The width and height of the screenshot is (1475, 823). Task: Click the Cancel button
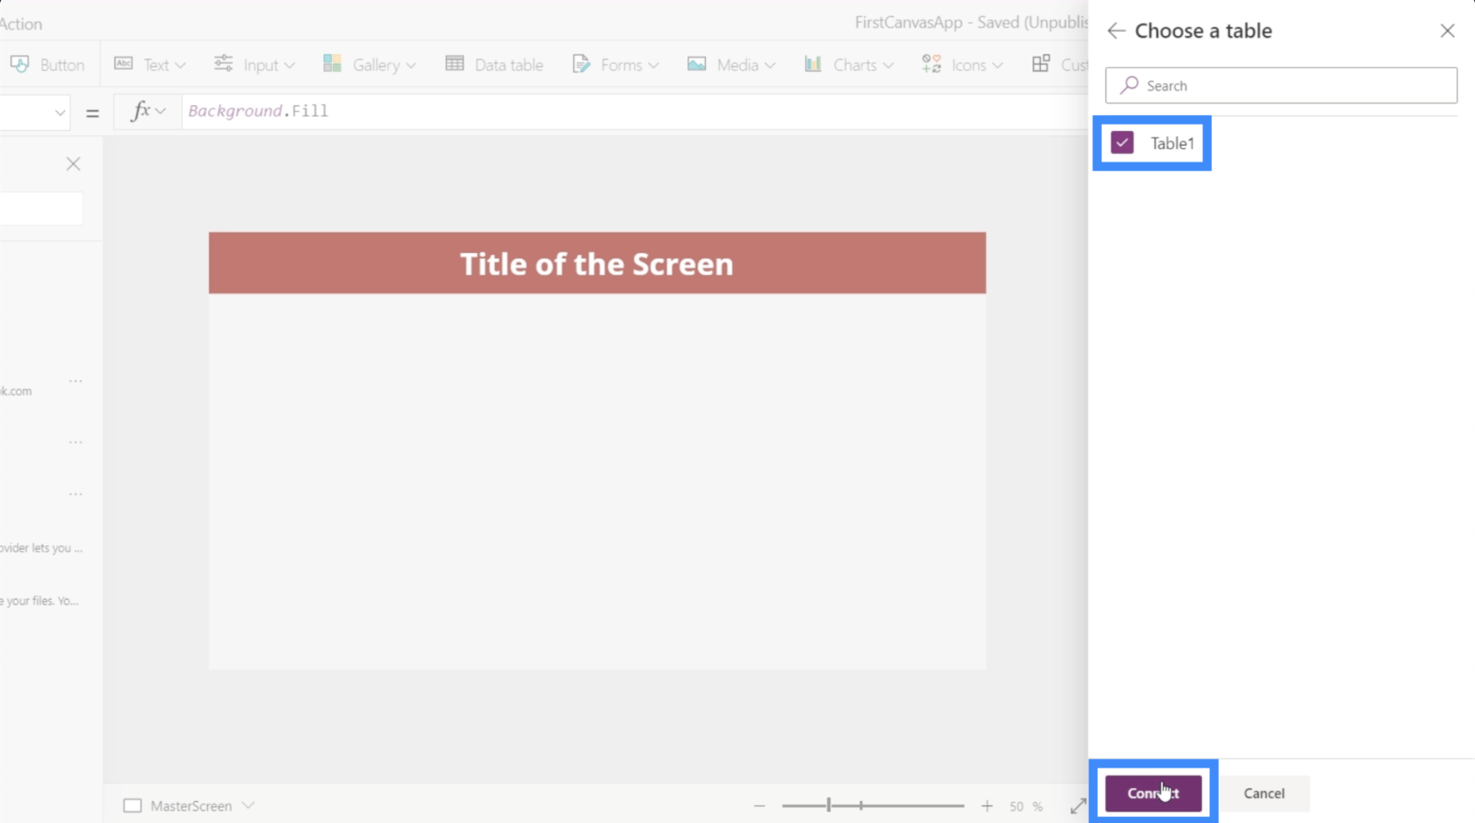(1264, 793)
